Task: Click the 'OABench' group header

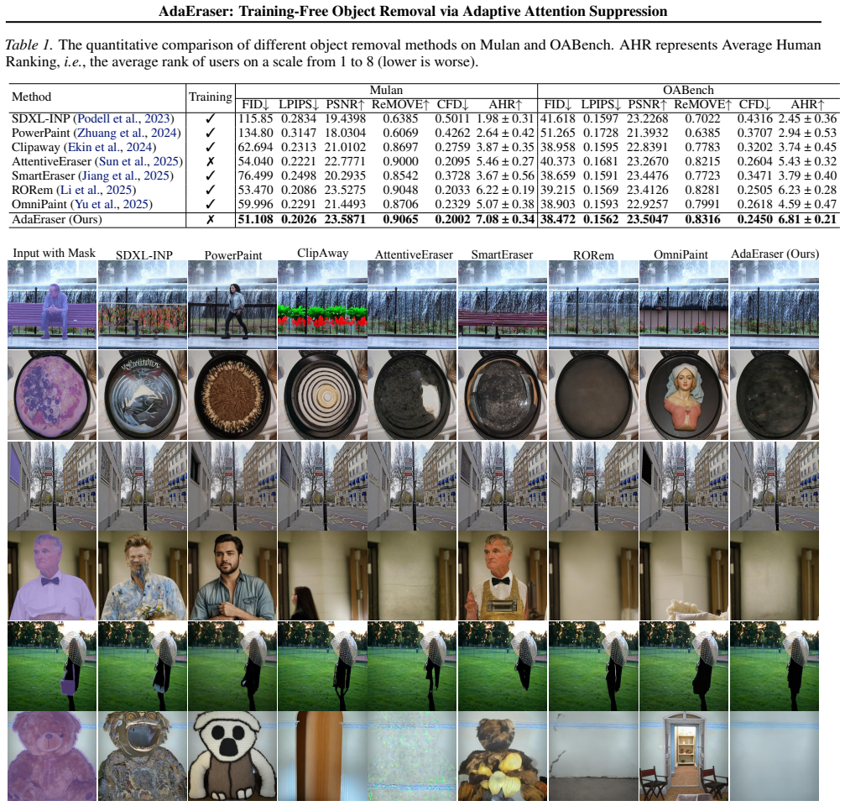Action: tap(688, 90)
